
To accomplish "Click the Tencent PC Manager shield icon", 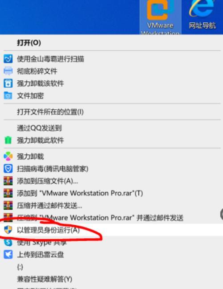I will tap(8, 169).
